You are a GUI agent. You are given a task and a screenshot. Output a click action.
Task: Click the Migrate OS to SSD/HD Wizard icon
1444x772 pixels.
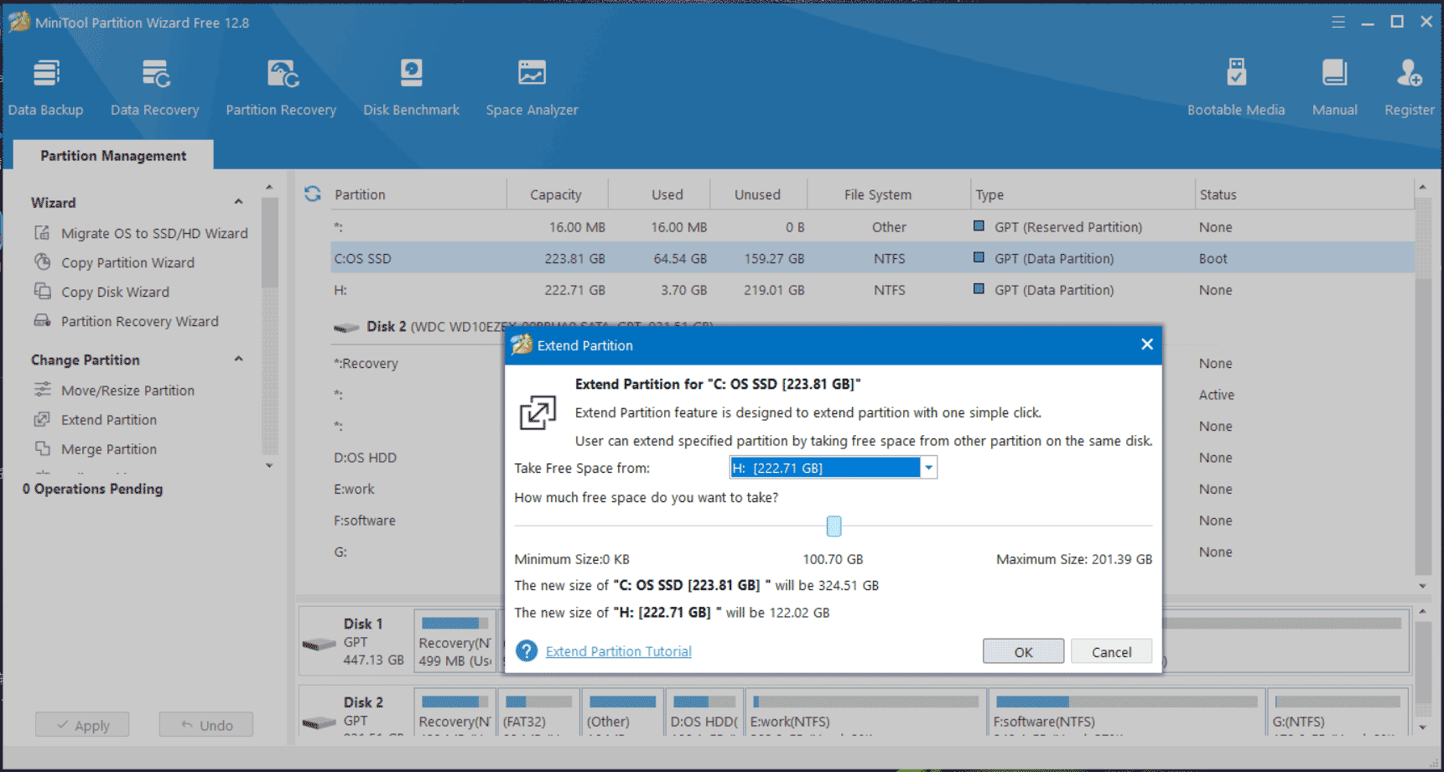point(42,233)
